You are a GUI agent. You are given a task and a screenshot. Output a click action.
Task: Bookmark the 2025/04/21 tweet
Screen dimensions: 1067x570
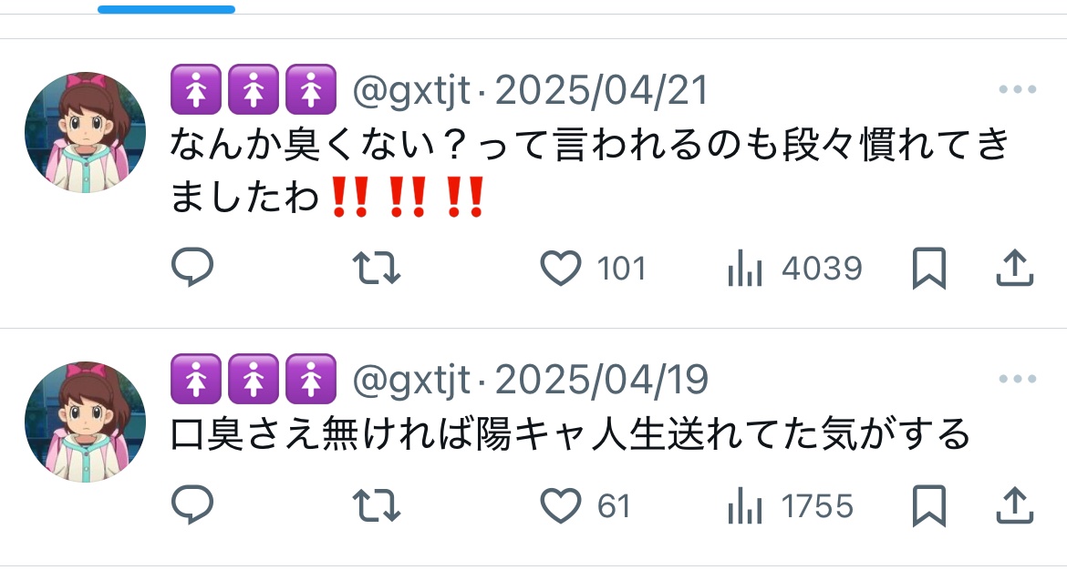(x=929, y=268)
